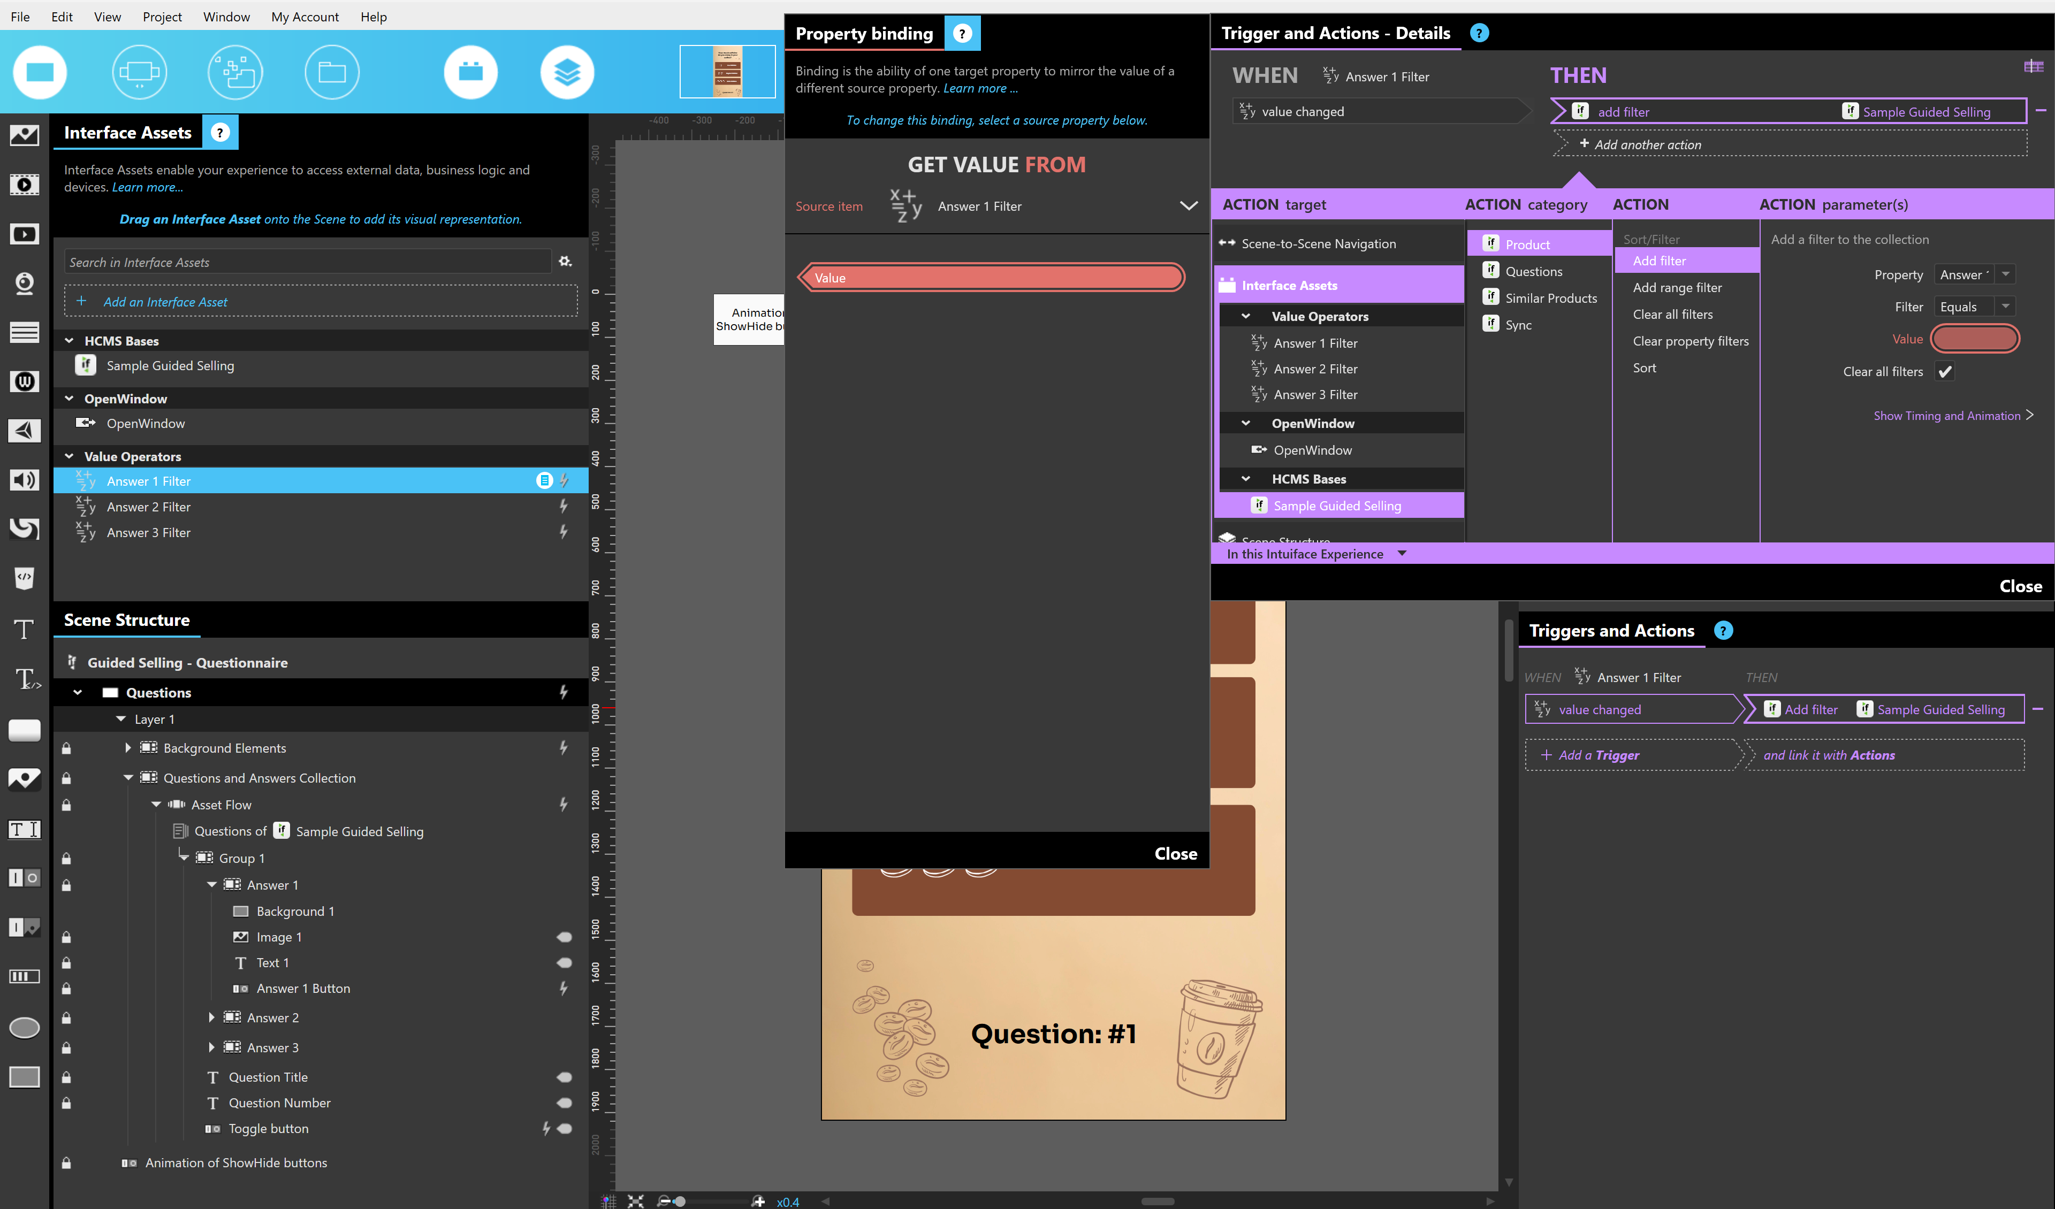Click binding icon on Answer 1 Filter row
Screen dimensions: 2055x1209
coord(544,481)
